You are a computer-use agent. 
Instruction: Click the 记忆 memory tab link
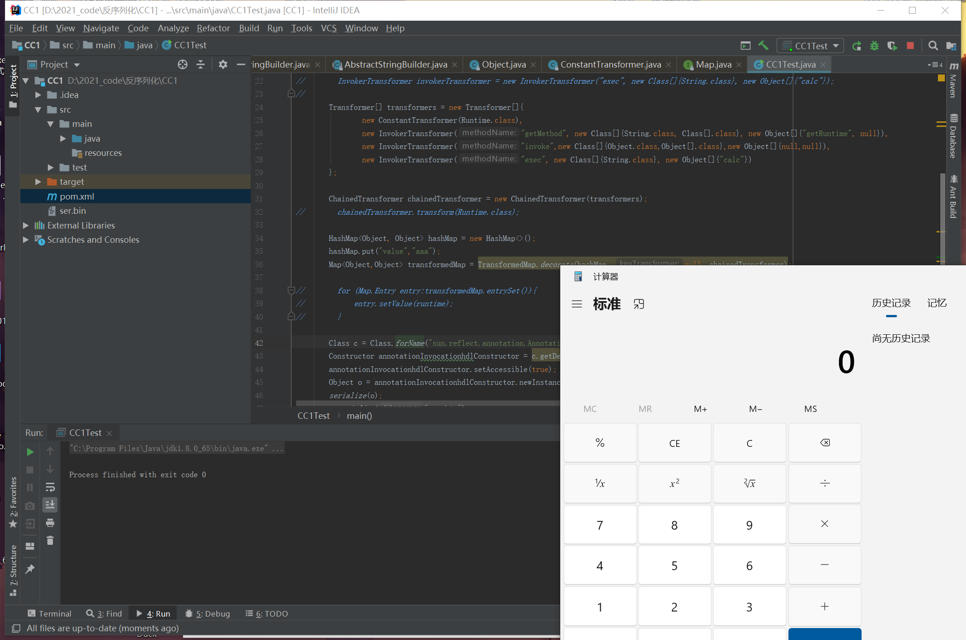coord(937,303)
